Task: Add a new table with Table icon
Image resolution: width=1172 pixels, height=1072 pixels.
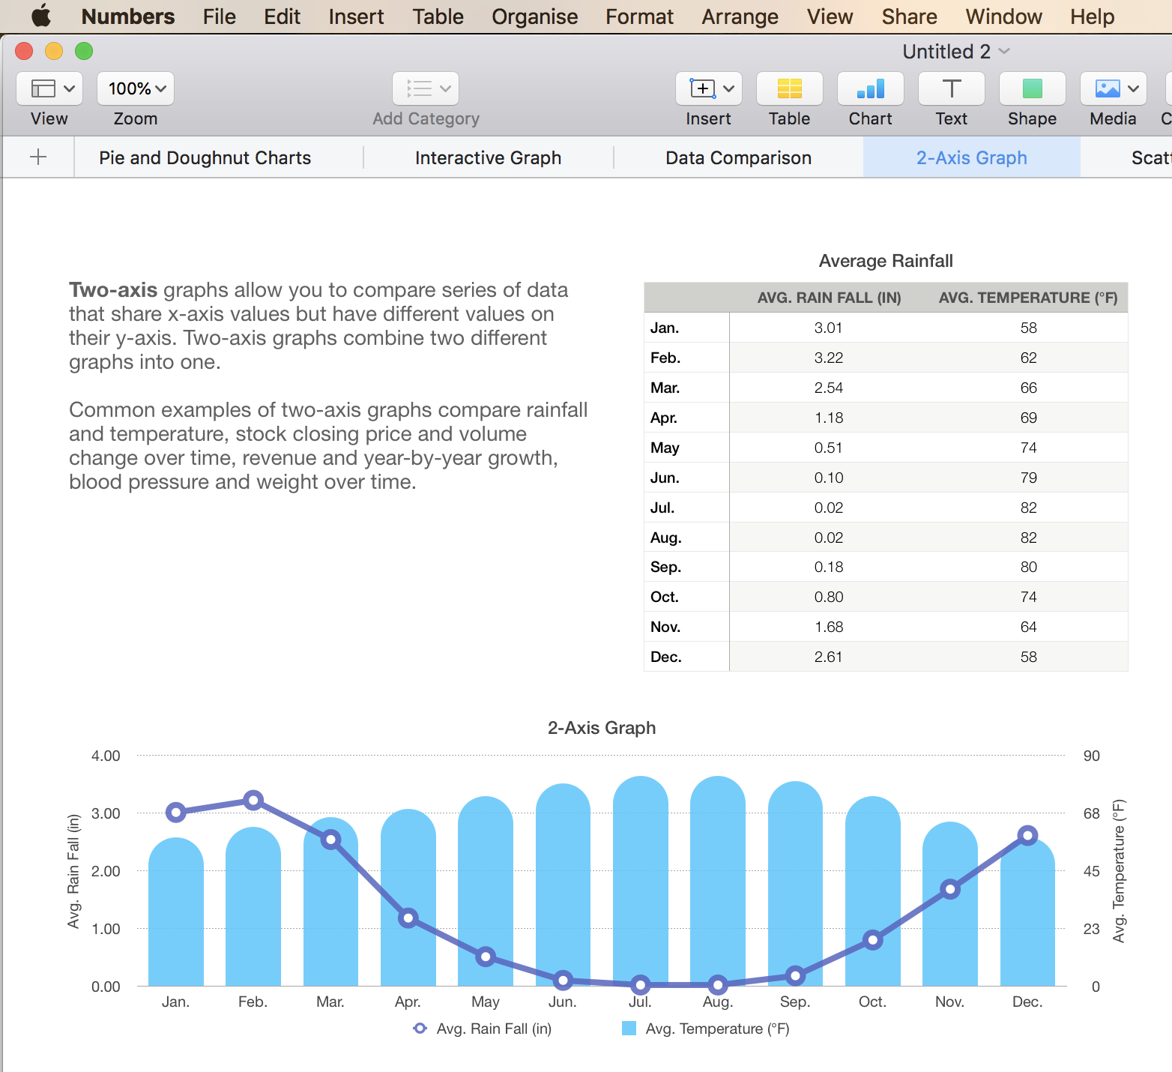Action: pos(790,88)
